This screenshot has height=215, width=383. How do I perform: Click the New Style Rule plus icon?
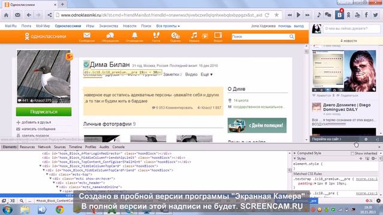[x=361, y=158]
